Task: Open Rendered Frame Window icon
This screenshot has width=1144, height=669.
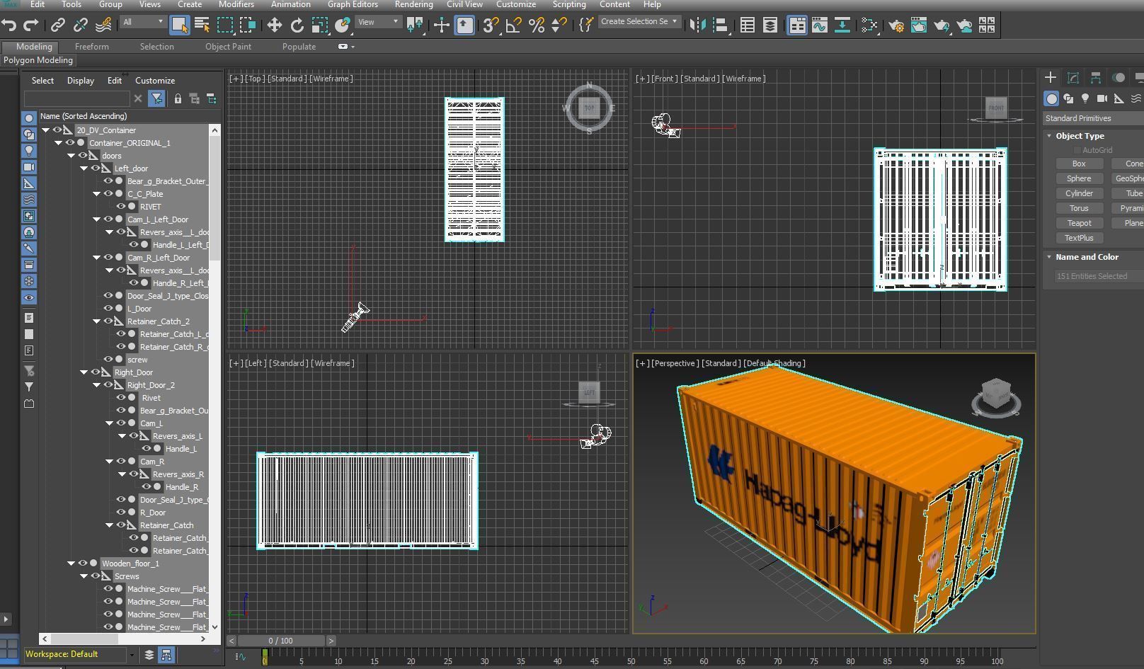Action: (x=919, y=25)
